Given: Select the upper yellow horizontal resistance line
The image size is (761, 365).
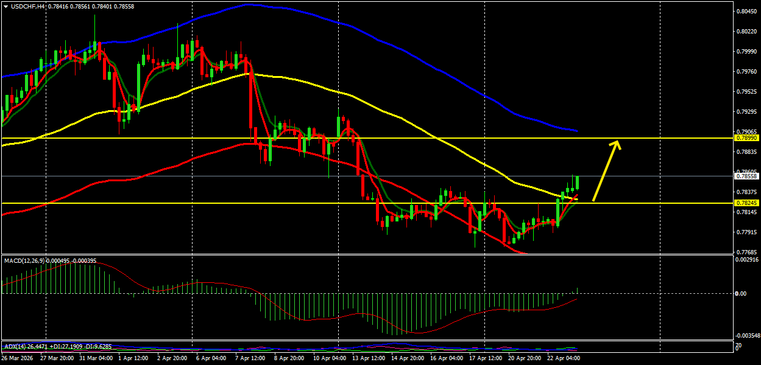Looking at the screenshot, I should click(366, 138).
